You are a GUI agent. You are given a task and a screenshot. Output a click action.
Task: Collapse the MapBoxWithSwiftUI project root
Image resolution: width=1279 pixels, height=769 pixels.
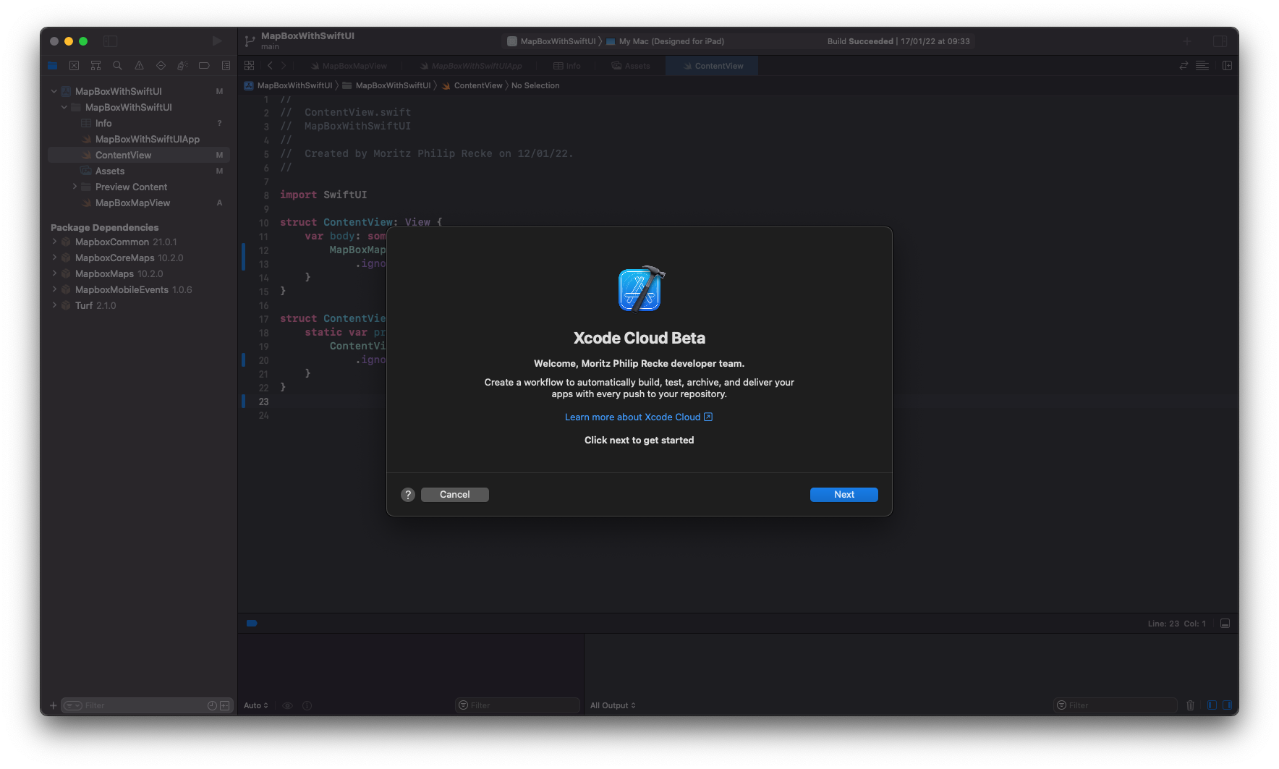(54, 91)
